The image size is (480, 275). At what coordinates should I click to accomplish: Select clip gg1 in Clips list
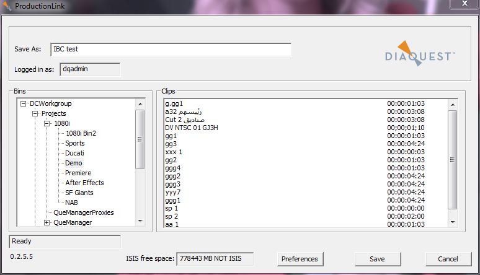click(x=171, y=136)
